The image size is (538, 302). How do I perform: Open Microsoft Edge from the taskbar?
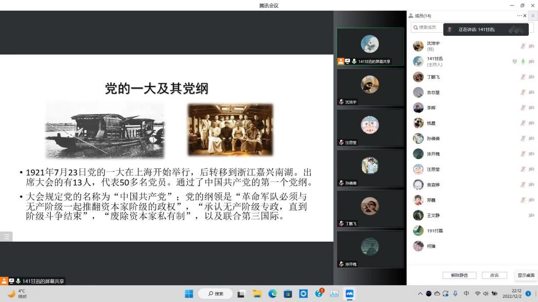(x=272, y=294)
